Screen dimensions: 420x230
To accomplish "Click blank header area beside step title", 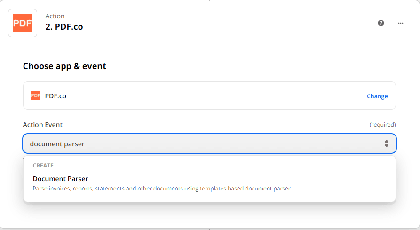I will (226, 23).
